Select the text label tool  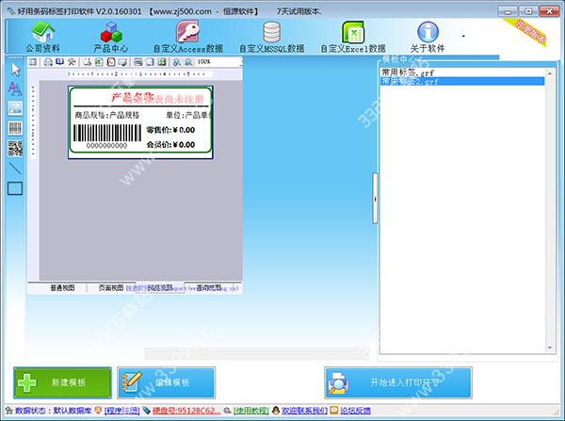(x=14, y=89)
